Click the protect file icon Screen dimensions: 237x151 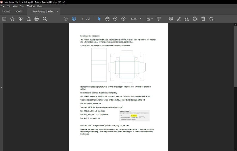(x=28, y=19)
